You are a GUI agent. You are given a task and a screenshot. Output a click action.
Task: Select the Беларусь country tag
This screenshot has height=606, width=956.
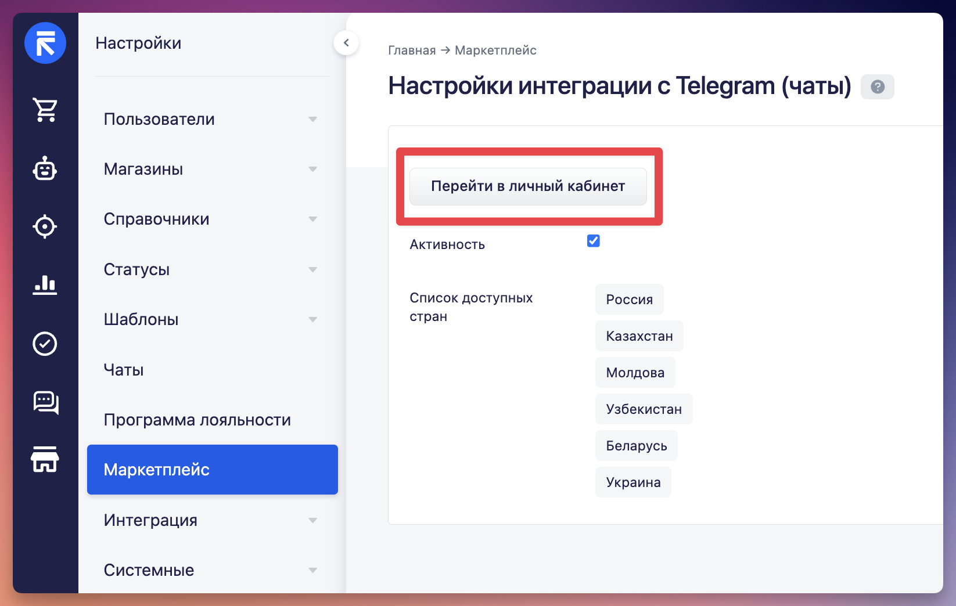click(637, 446)
